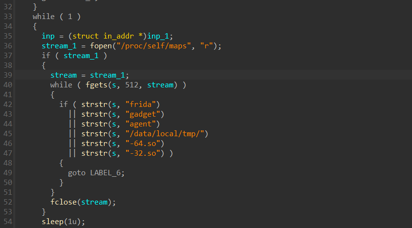Screen dimensions: 412x228
Task: Click stream argument inside fclose
Action: [94, 202]
